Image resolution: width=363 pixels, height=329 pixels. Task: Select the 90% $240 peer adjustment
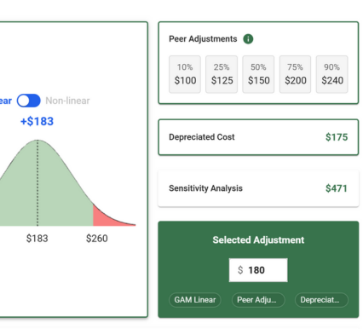click(332, 74)
